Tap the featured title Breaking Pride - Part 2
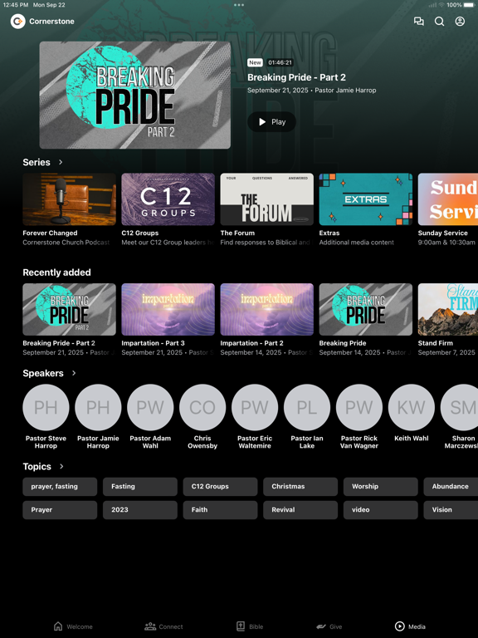Screen dimensions: 478x638 coord(296,77)
